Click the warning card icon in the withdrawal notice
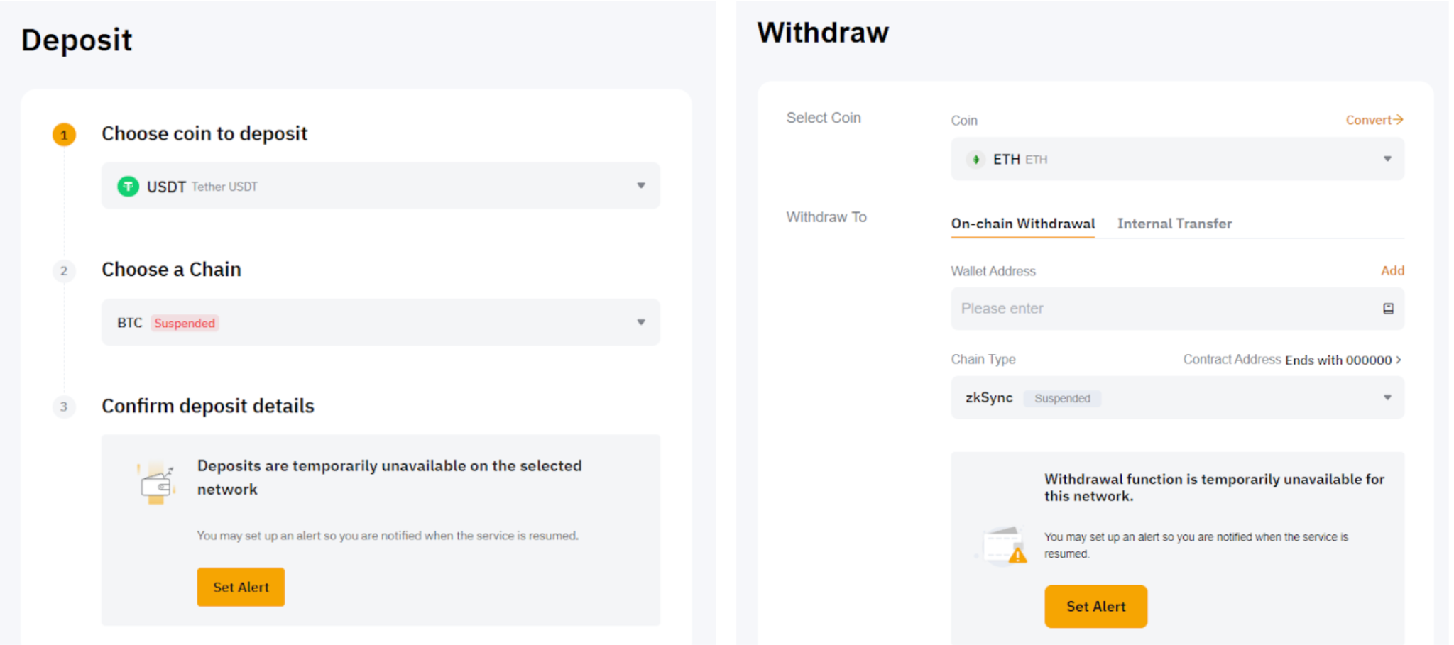The height and width of the screenshot is (645, 1454). (x=1003, y=546)
